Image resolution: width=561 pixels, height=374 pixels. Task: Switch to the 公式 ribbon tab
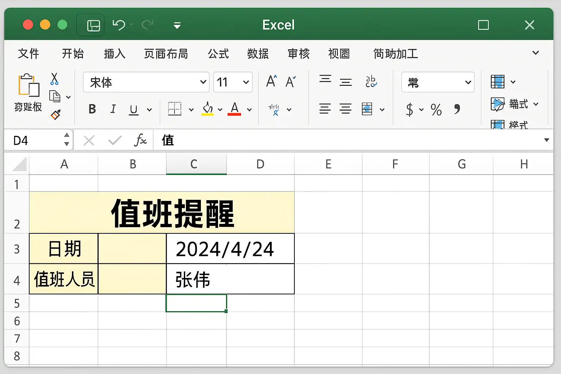coord(218,54)
